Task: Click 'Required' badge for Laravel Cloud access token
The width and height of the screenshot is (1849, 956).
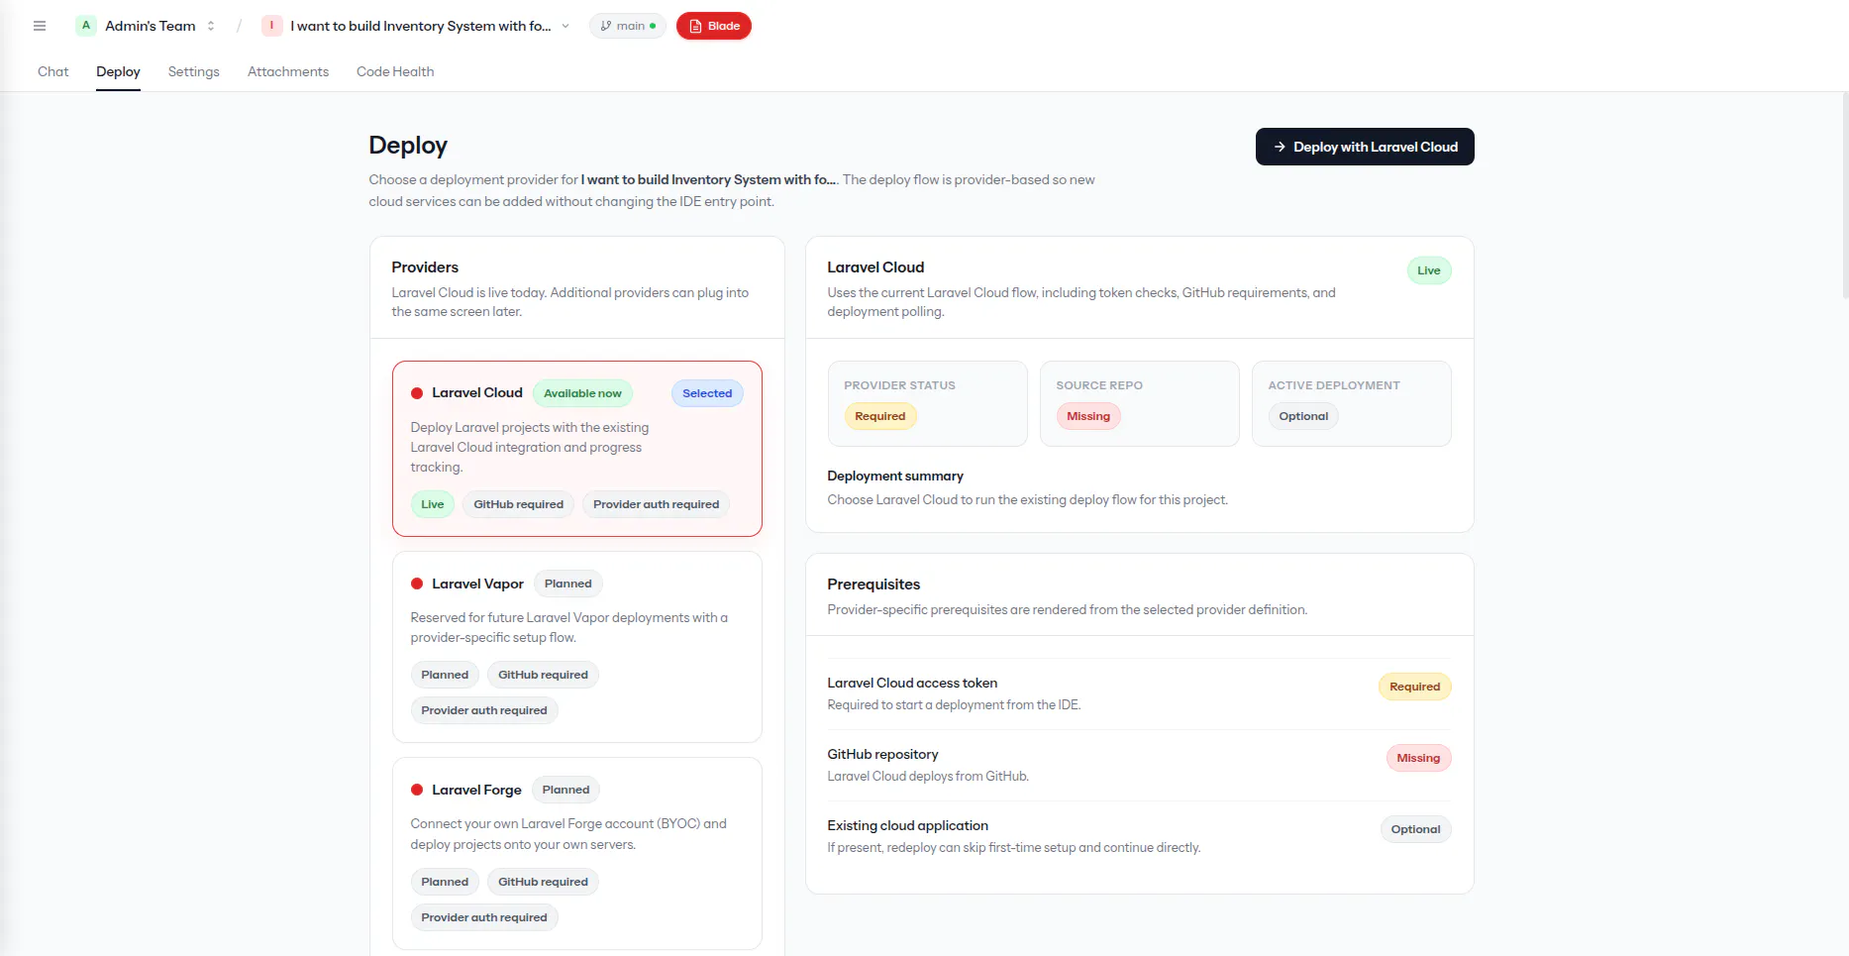Action: click(1414, 687)
